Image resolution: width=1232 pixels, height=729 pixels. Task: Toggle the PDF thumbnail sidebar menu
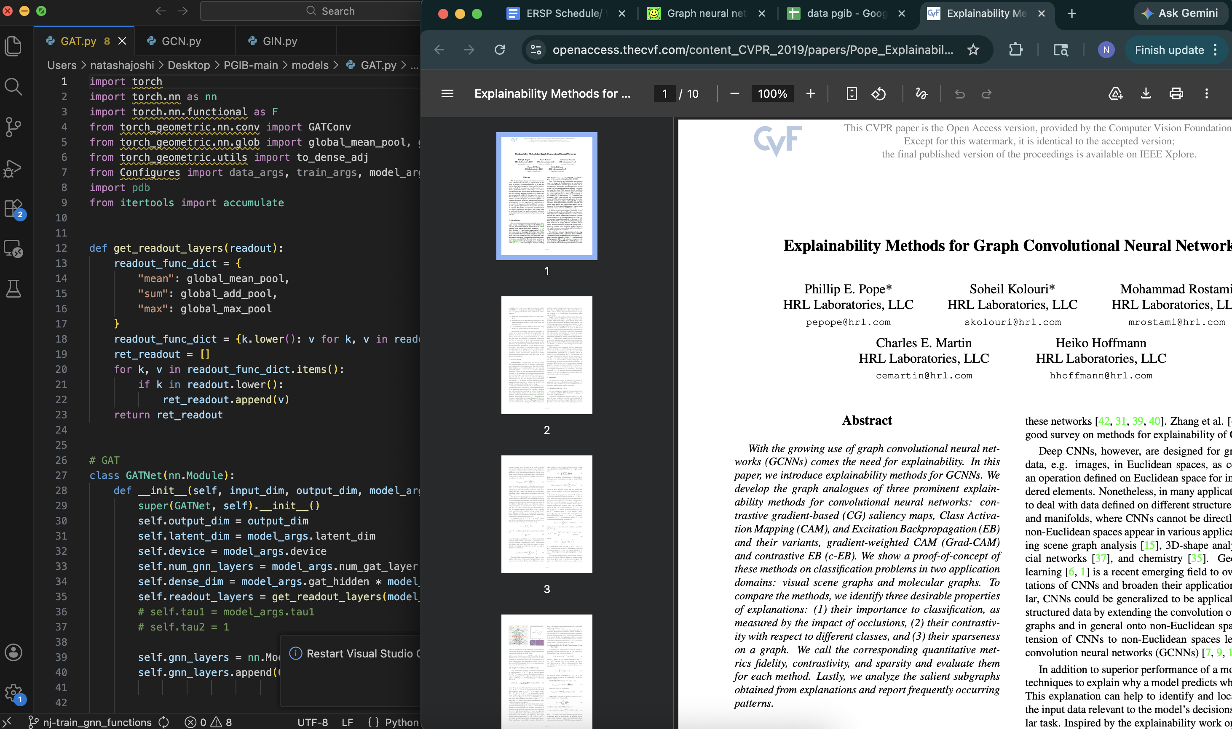tap(447, 93)
